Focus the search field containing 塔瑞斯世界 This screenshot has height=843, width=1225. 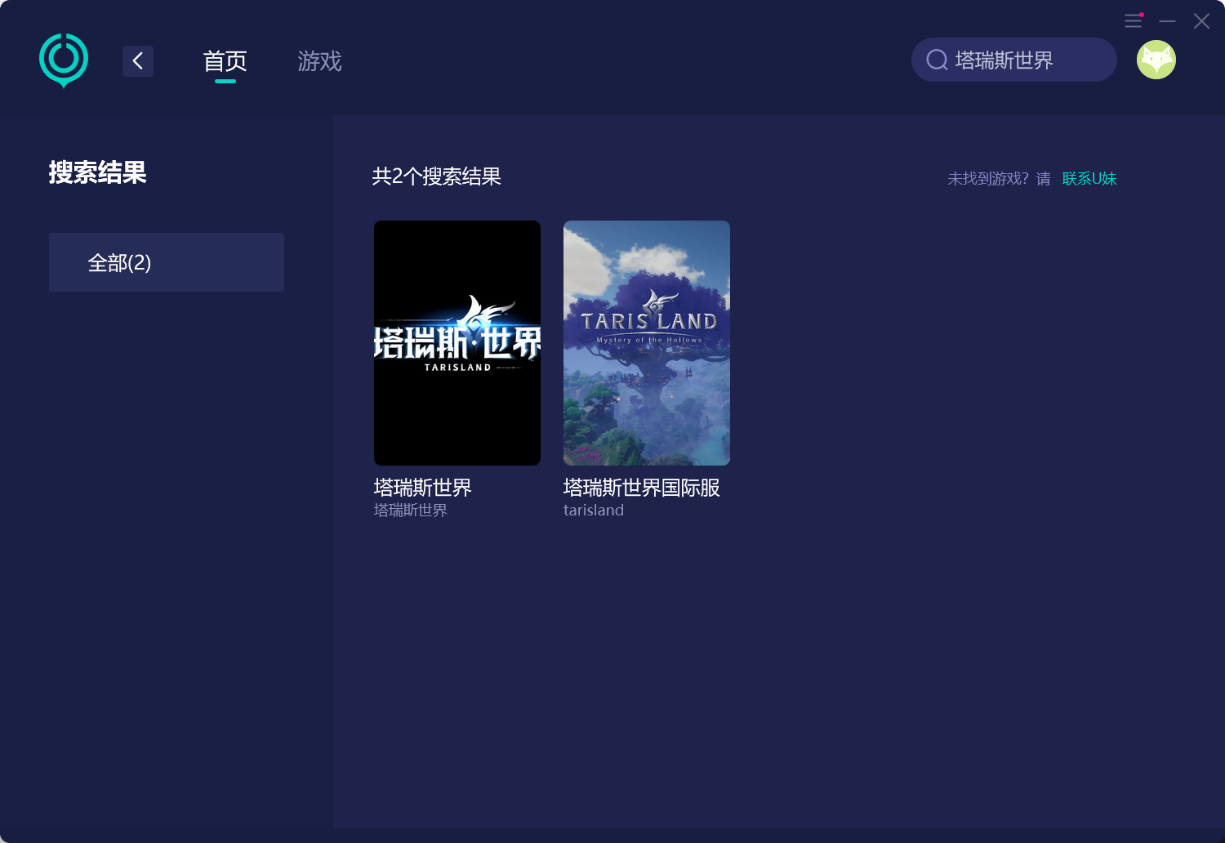coord(1014,60)
